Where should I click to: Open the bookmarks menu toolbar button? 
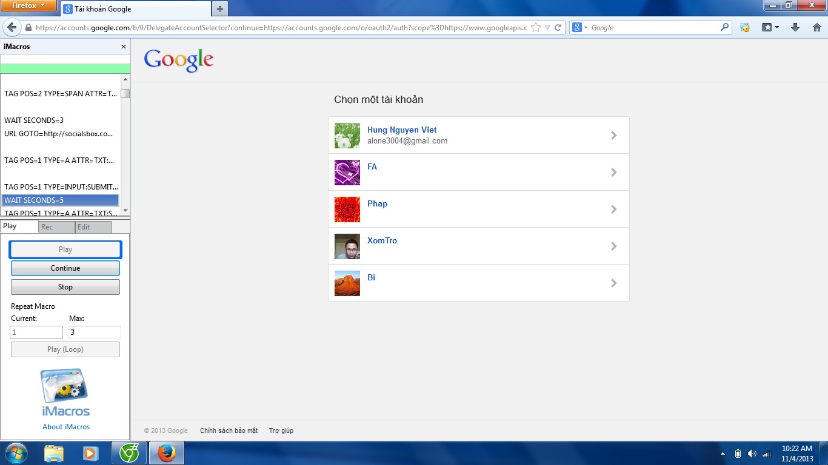click(x=770, y=28)
